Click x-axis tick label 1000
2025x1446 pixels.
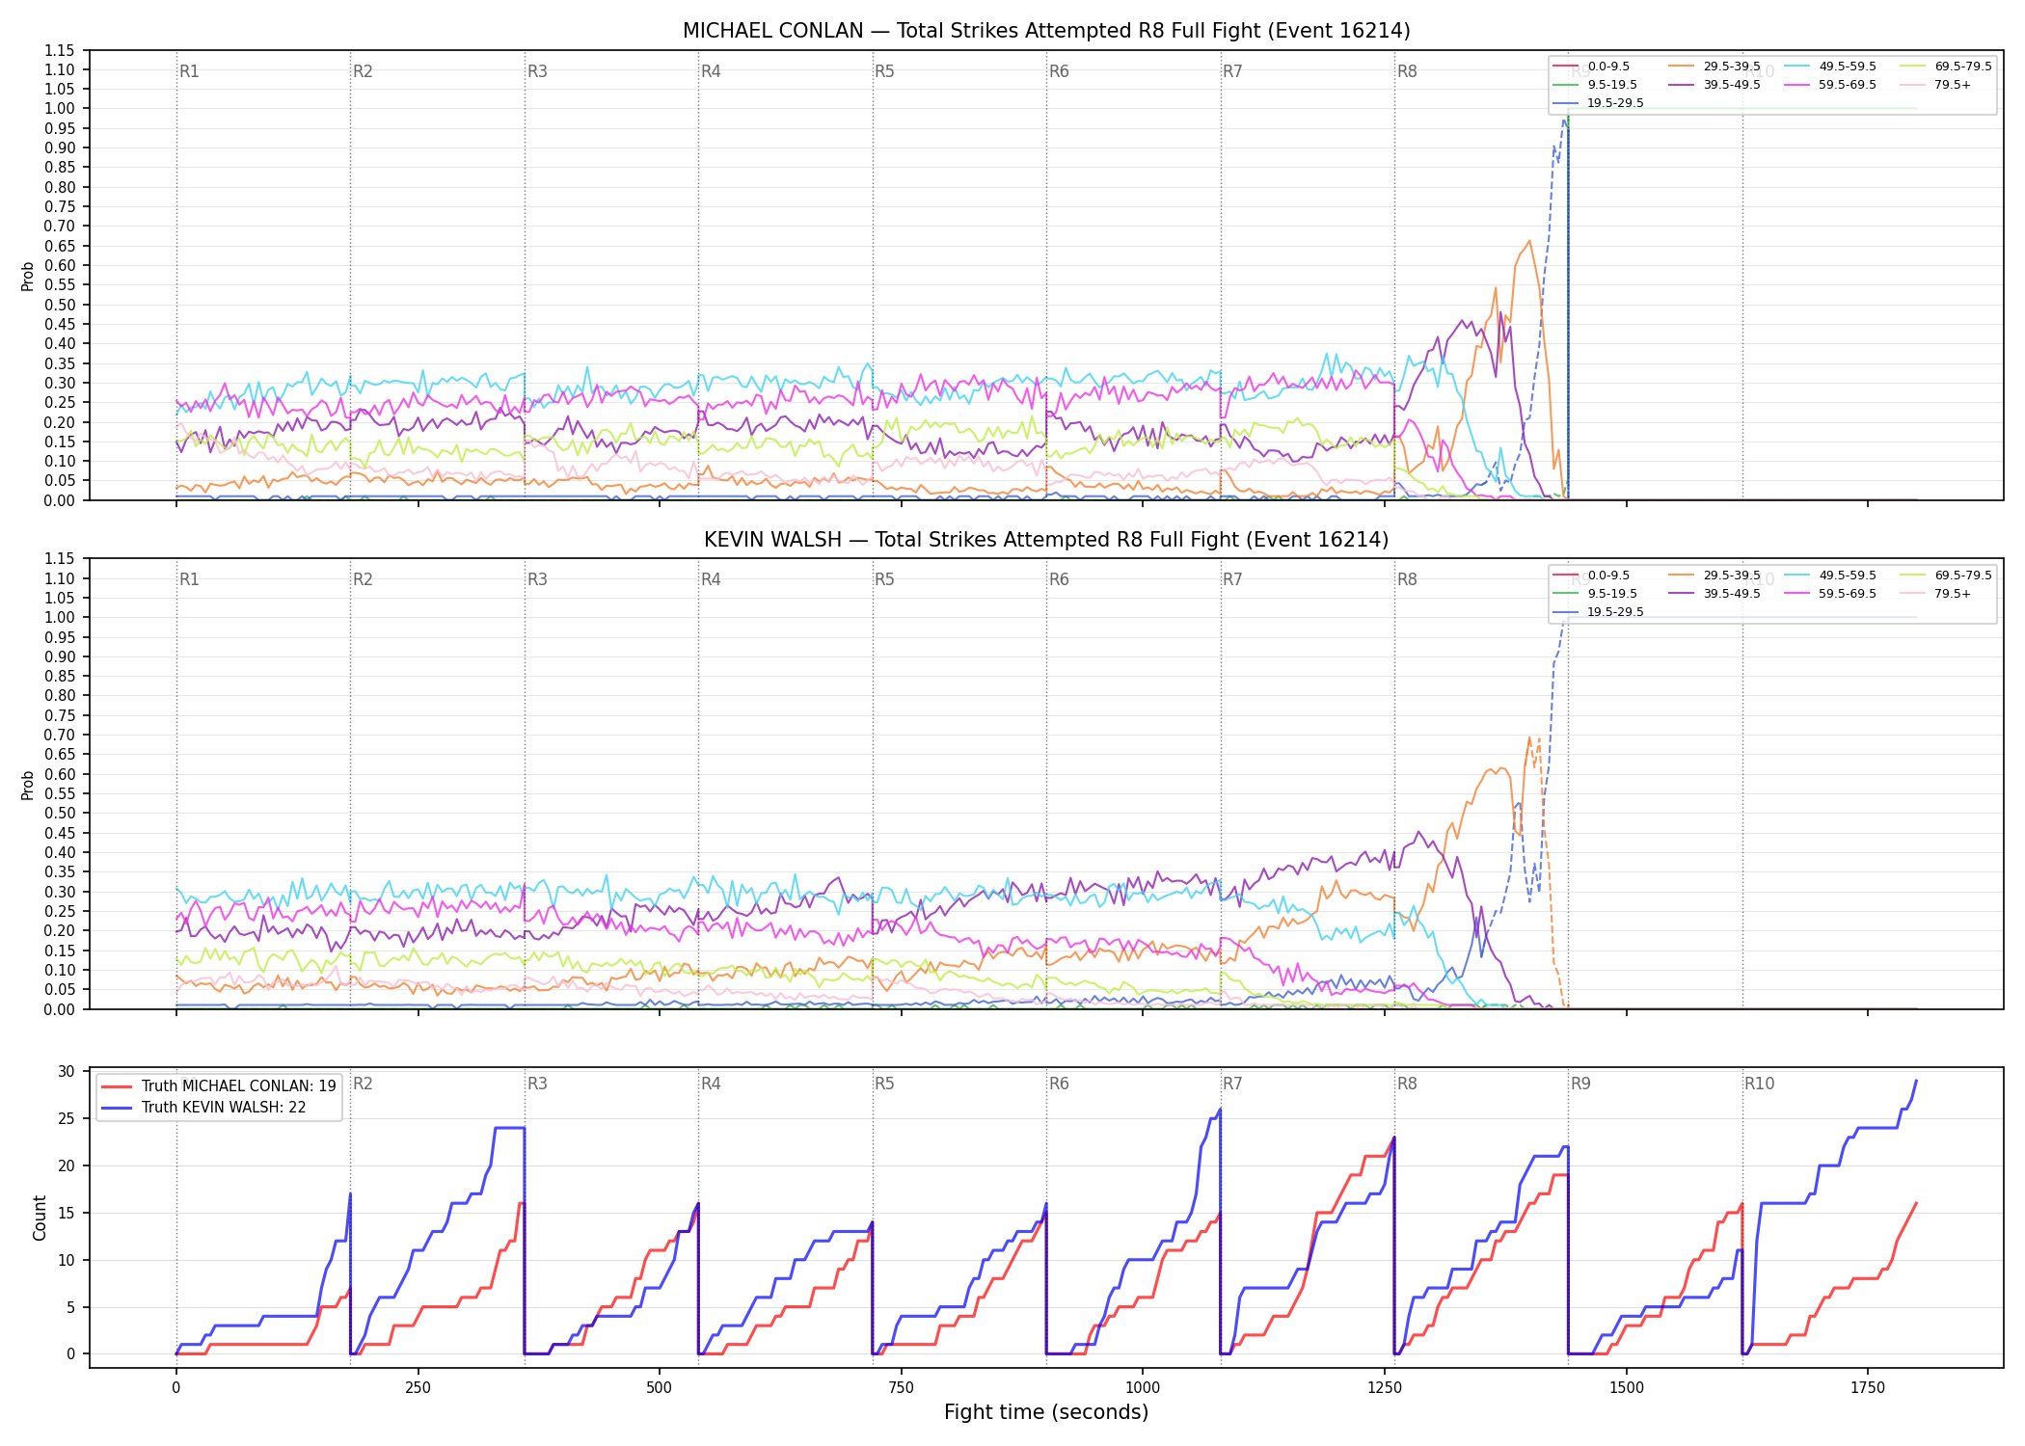point(1143,1388)
